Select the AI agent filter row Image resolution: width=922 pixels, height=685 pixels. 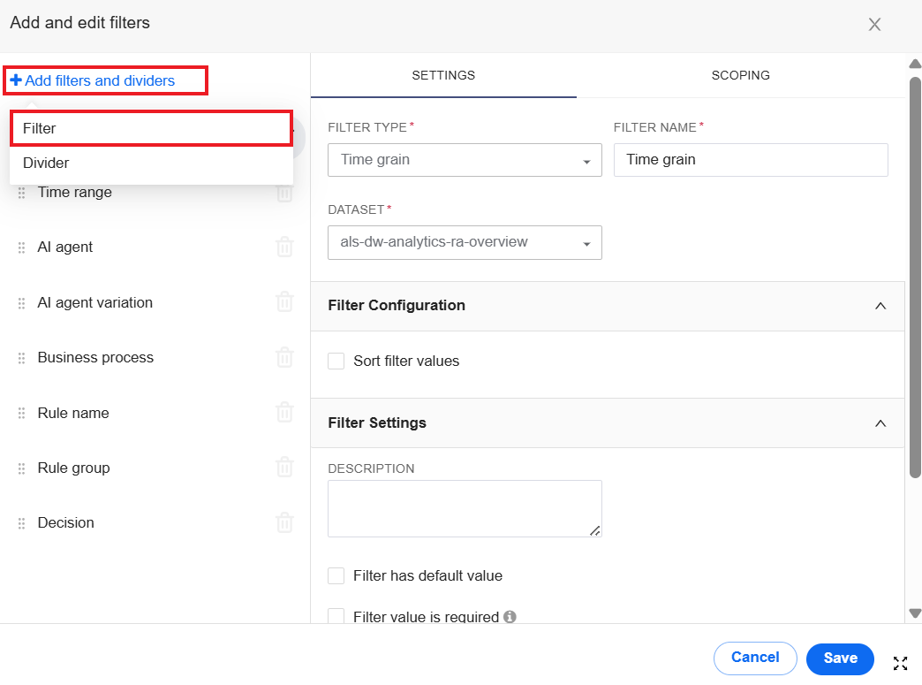click(x=155, y=247)
